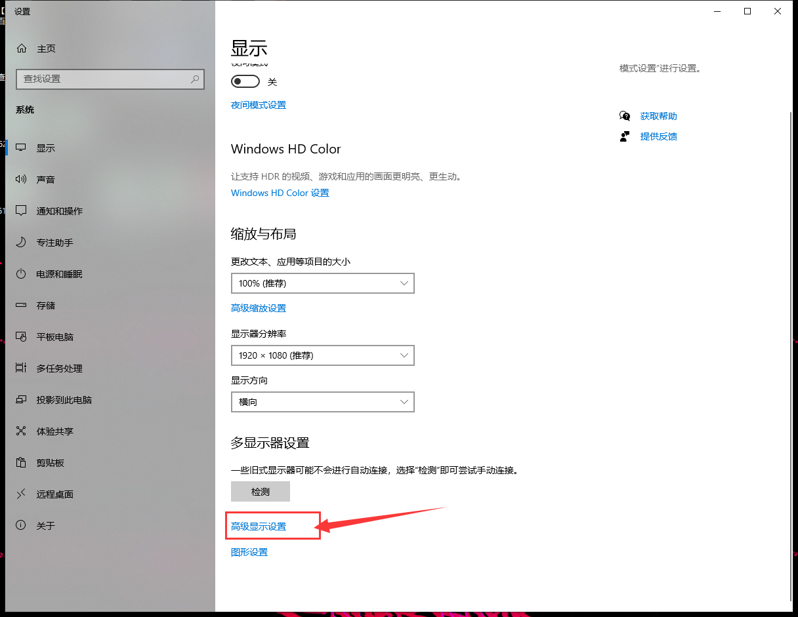798x617 pixels.
Task: Maximize the Settings window
Action: [747, 11]
